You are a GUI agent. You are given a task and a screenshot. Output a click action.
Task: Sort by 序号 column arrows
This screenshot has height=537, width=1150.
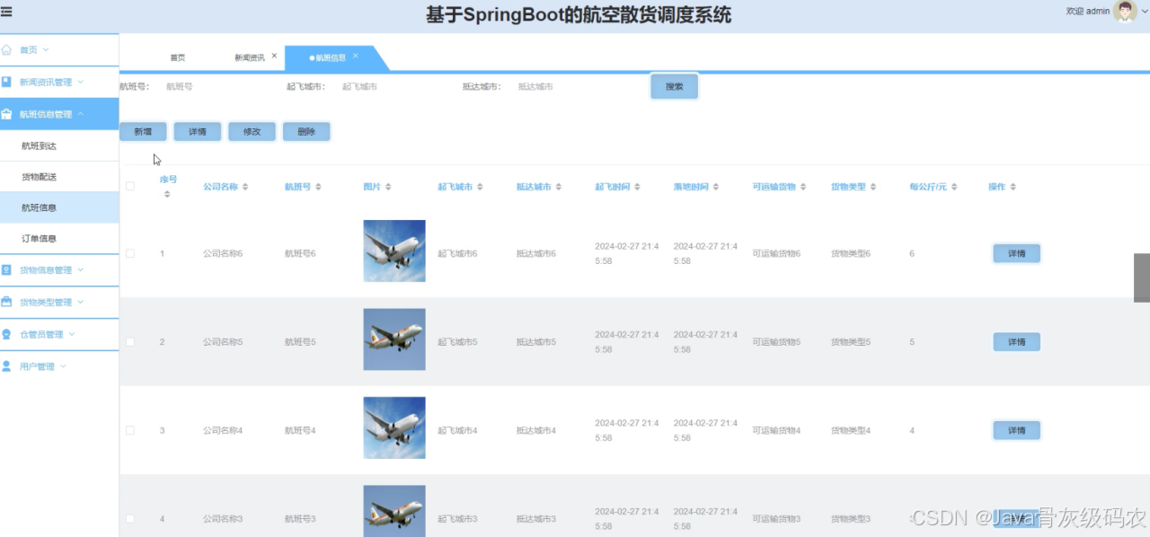point(167,194)
